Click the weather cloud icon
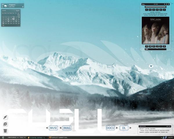The width and height of the screenshot is (174, 139). click(5, 6)
